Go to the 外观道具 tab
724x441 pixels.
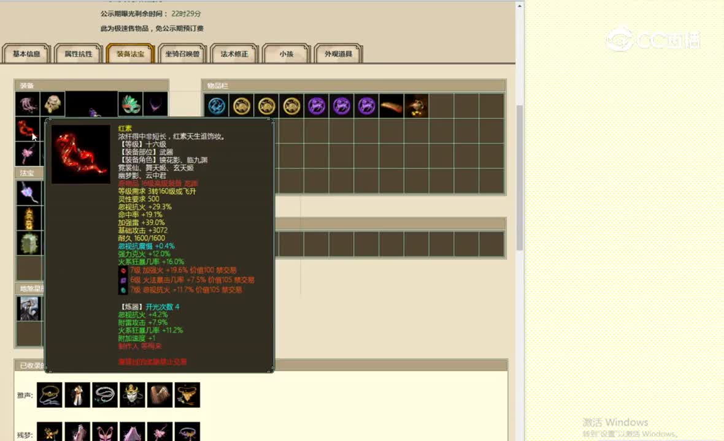tap(338, 53)
